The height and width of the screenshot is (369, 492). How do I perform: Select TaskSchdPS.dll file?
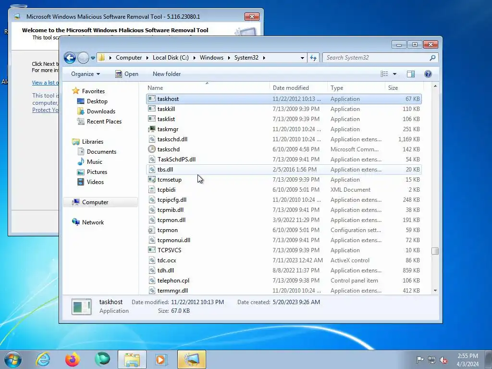click(283, 160)
